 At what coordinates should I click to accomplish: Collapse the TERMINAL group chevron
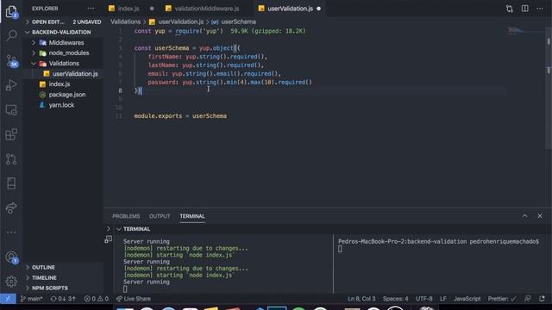119,229
